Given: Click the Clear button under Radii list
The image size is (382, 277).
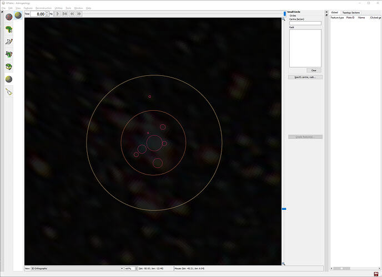Looking at the screenshot, I should [x=314, y=70].
